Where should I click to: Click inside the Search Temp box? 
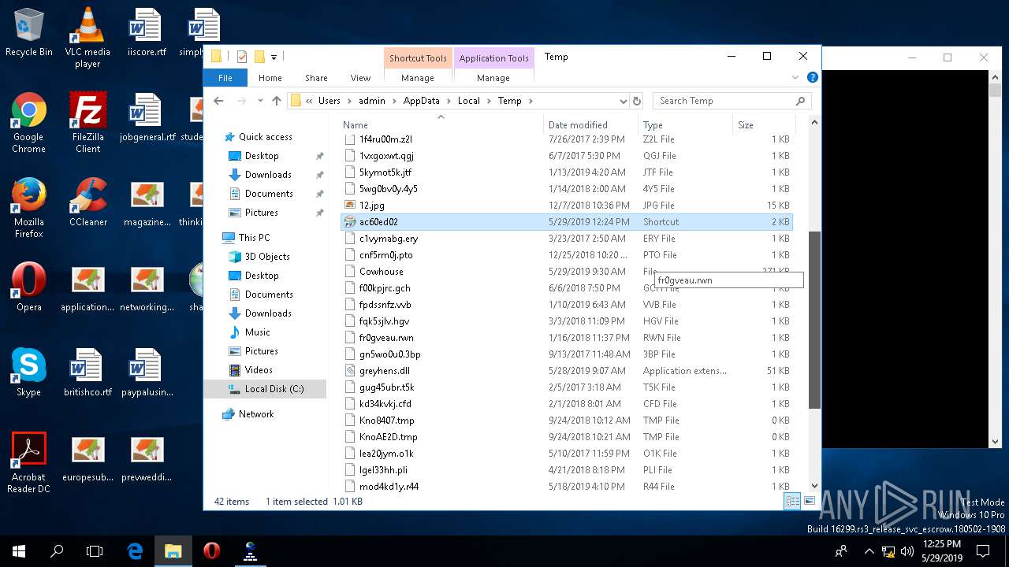[725, 101]
